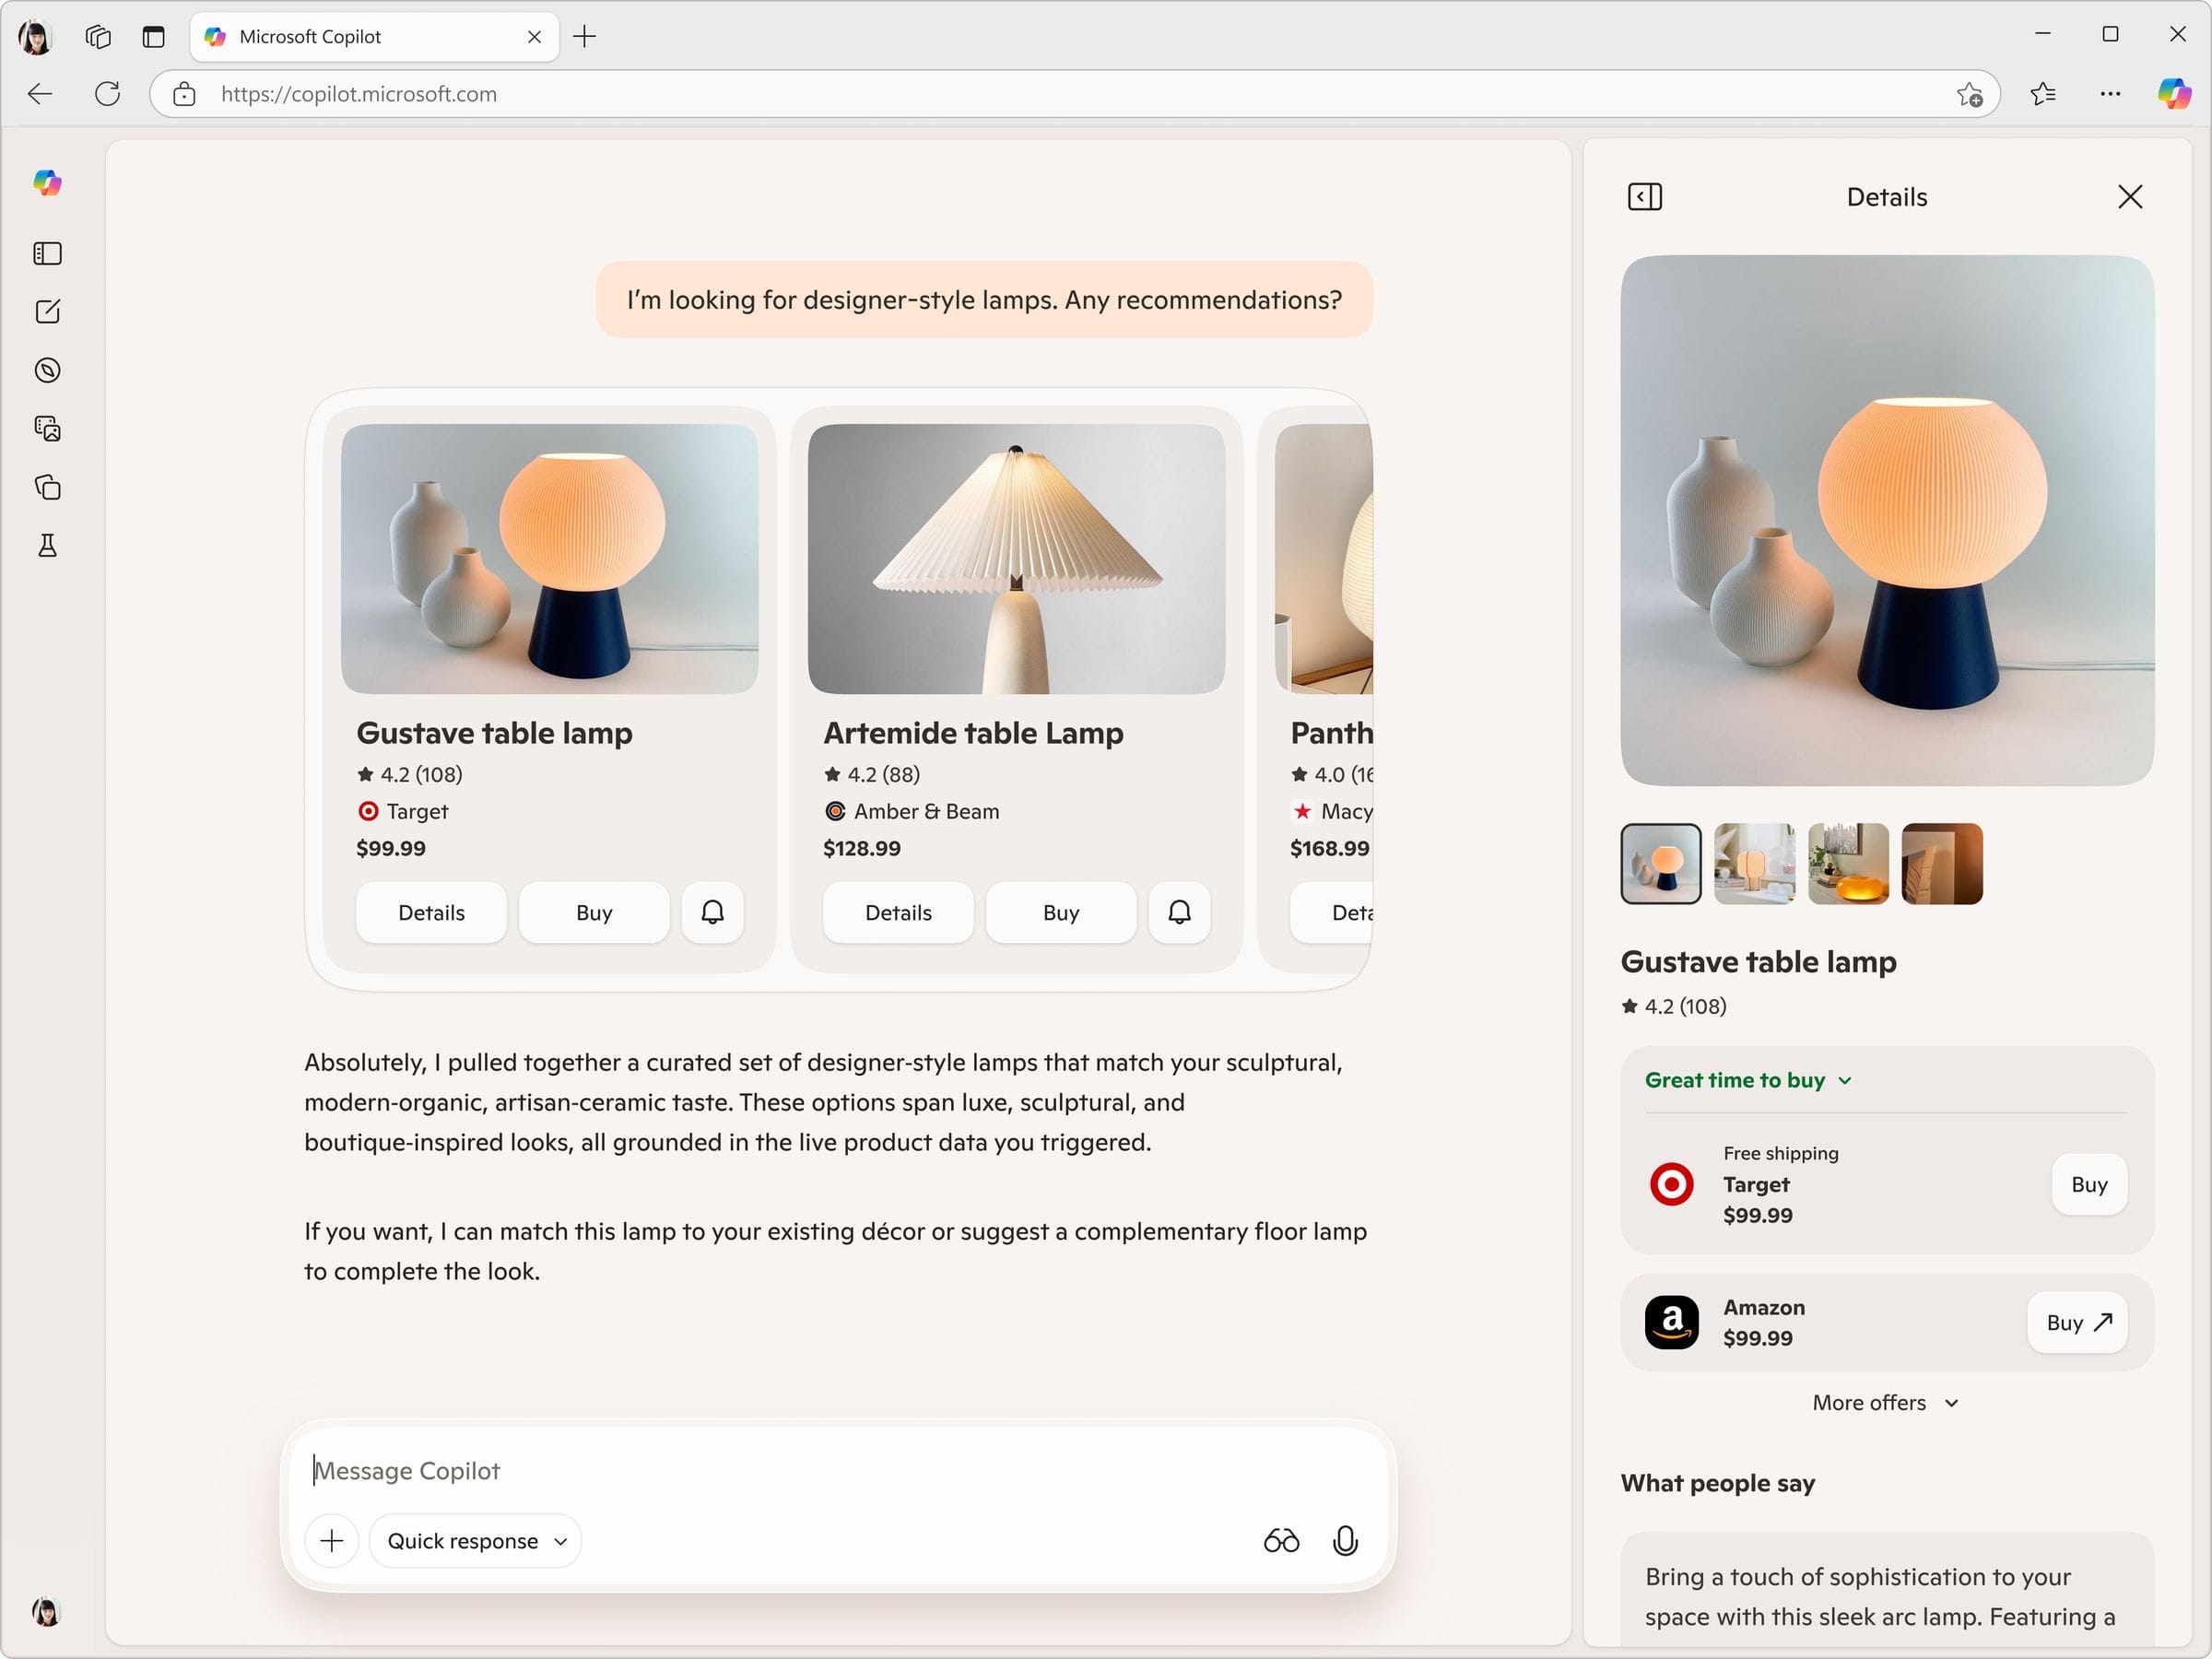Close the Microsoft Copilot tab
Image resolution: width=2212 pixels, height=1659 pixels.
tap(534, 37)
